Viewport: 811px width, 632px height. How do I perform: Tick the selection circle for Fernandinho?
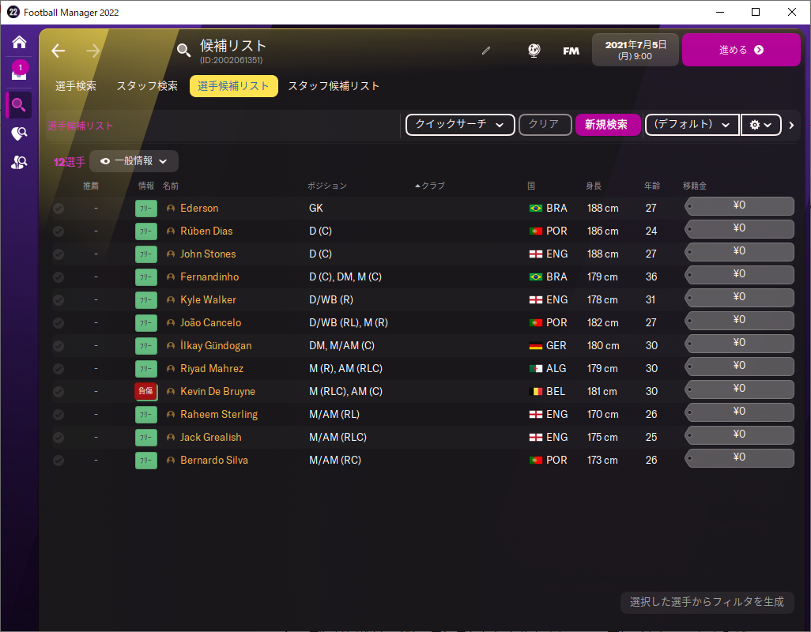click(58, 277)
